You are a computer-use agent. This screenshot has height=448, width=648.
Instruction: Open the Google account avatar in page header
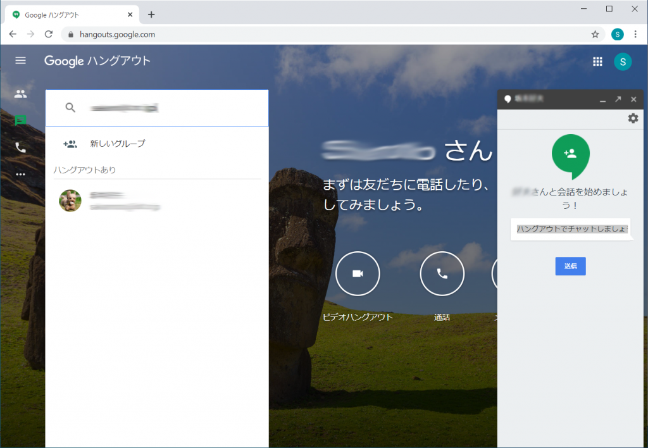pyautogui.click(x=623, y=61)
